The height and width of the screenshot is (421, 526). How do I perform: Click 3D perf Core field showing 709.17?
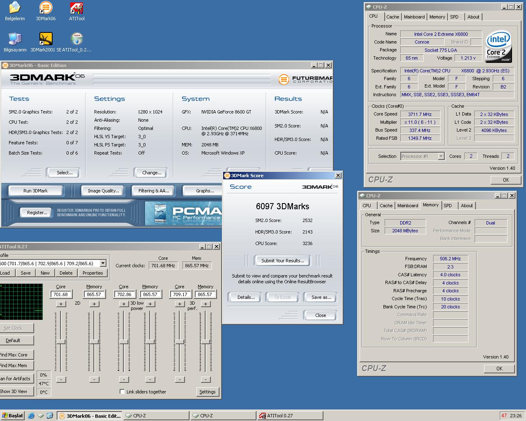180,294
